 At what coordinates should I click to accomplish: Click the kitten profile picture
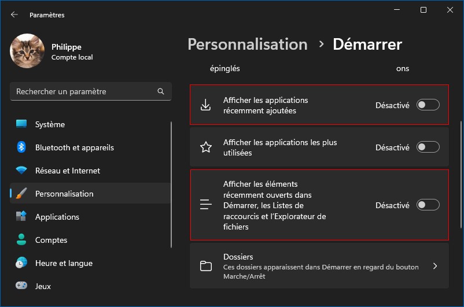27,51
